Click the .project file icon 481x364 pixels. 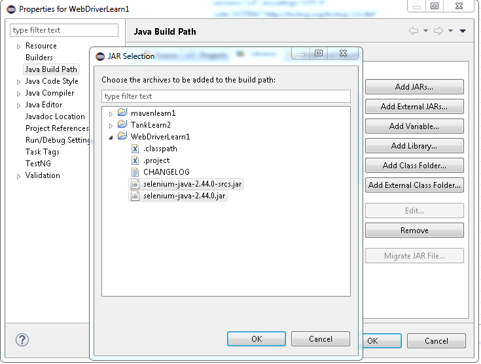coord(135,160)
